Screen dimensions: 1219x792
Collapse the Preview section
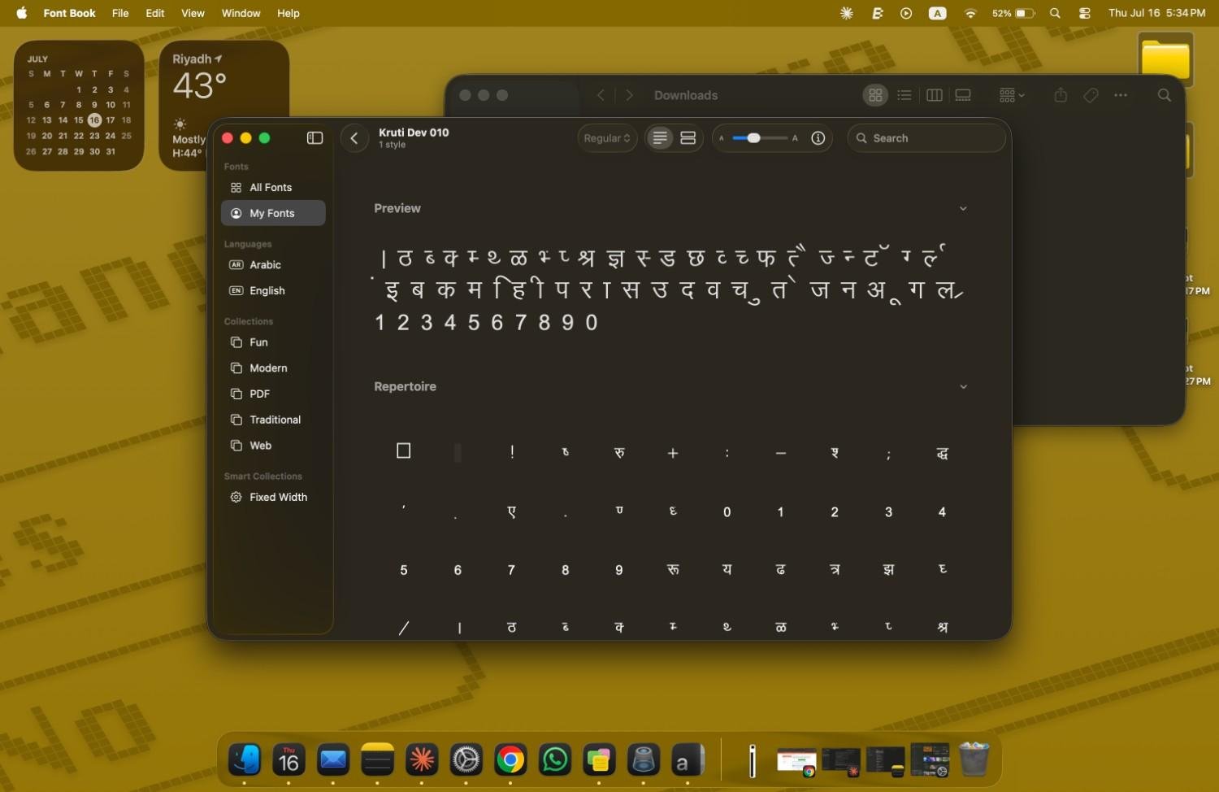(963, 209)
